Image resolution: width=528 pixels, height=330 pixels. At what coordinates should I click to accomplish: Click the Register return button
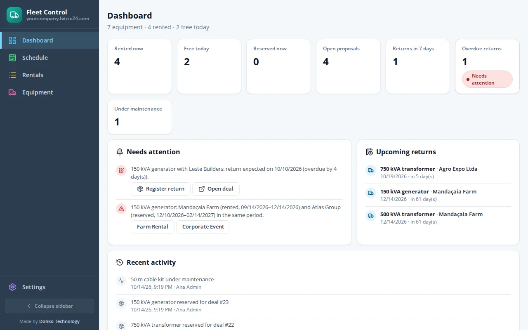coord(160,189)
